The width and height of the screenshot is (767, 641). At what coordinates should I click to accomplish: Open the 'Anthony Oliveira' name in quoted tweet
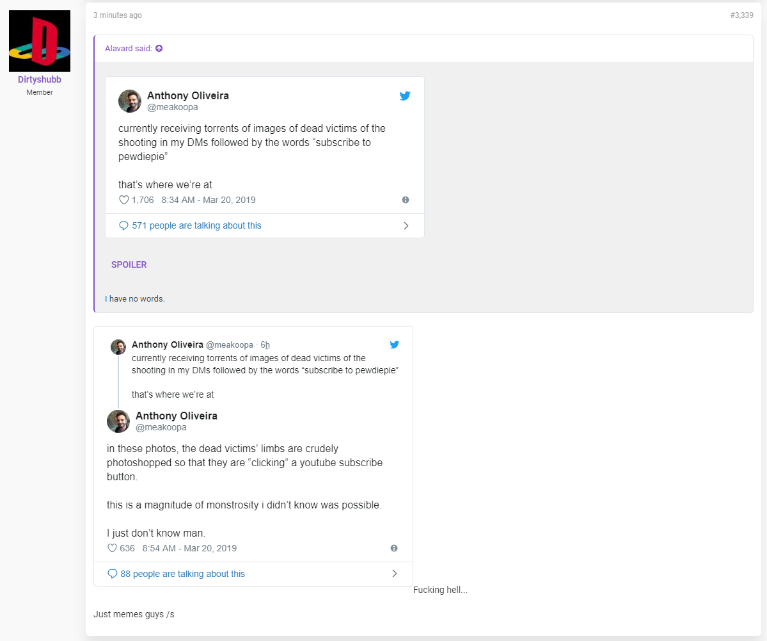pyautogui.click(x=188, y=95)
